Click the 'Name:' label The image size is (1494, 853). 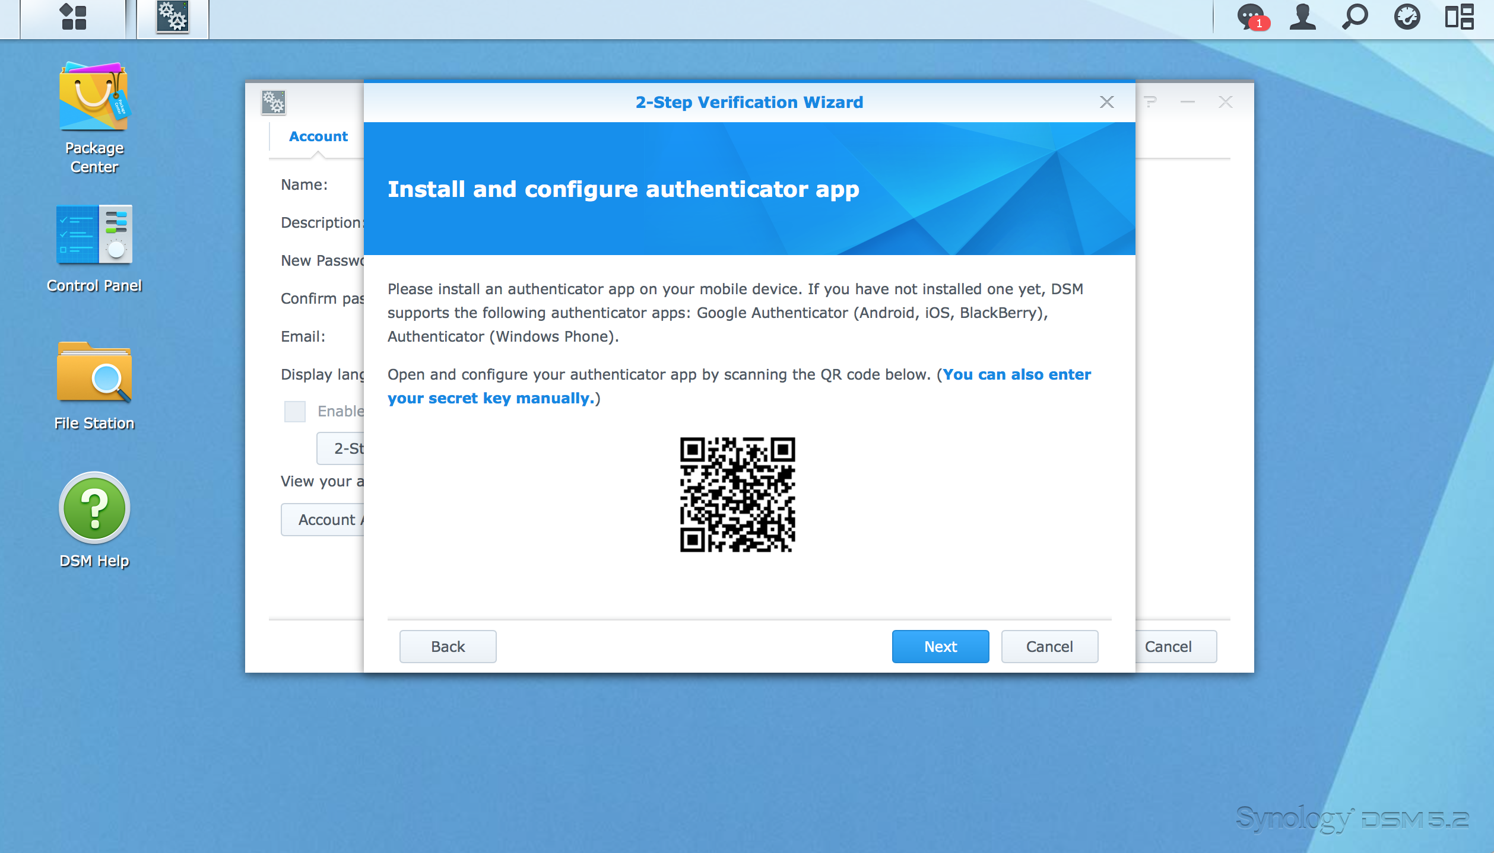coord(304,184)
